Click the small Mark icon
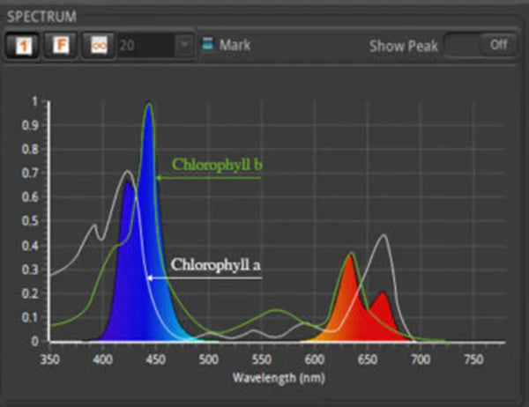This screenshot has height=407, width=529. tap(206, 44)
